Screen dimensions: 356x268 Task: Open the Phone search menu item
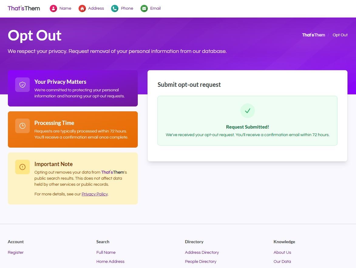[127, 8]
